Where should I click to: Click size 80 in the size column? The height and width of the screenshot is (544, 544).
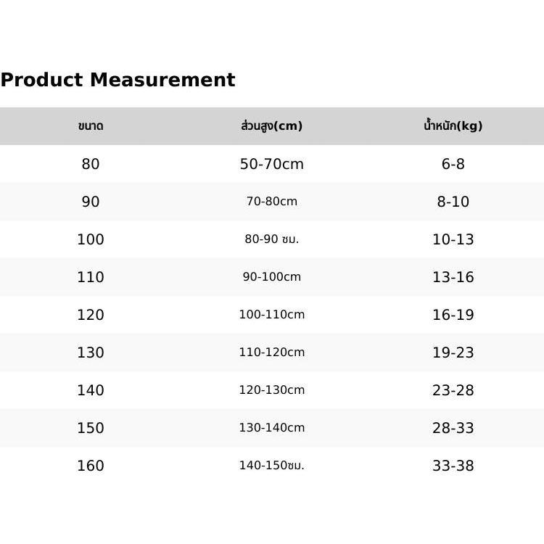[x=91, y=164]
